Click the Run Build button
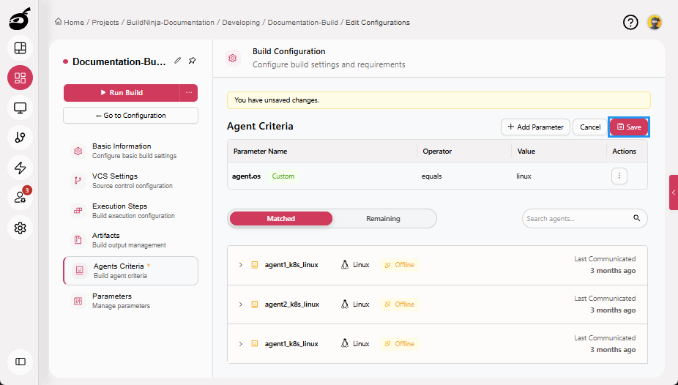Viewport: 678px width, 385px height. 122,92
